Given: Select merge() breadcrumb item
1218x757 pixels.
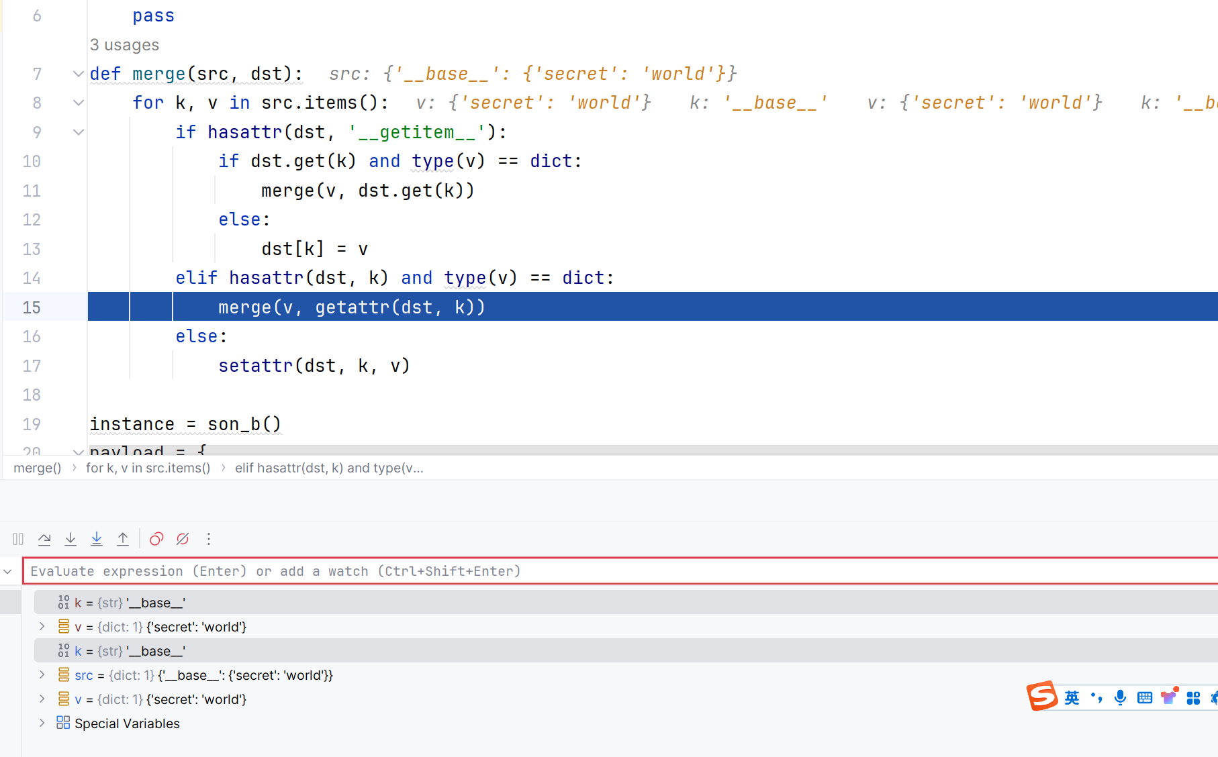Looking at the screenshot, I should point(37,468).
